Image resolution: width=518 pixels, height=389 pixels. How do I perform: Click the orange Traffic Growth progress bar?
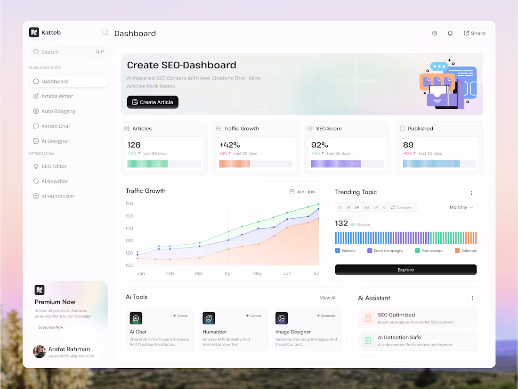tap(235, 164)
